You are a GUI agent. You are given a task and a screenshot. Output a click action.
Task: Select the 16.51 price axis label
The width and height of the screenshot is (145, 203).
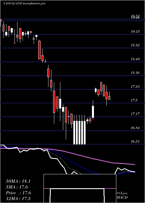point(135,142)
